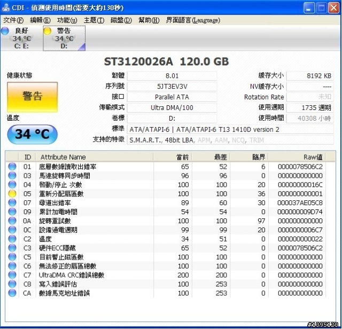
Task: Click blue status icon for attribute 0A
Action: click(x=12, y=221)
